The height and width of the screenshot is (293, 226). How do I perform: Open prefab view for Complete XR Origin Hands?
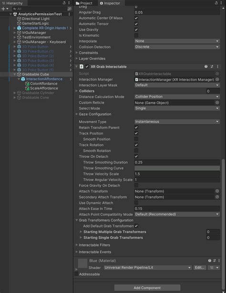71,28
